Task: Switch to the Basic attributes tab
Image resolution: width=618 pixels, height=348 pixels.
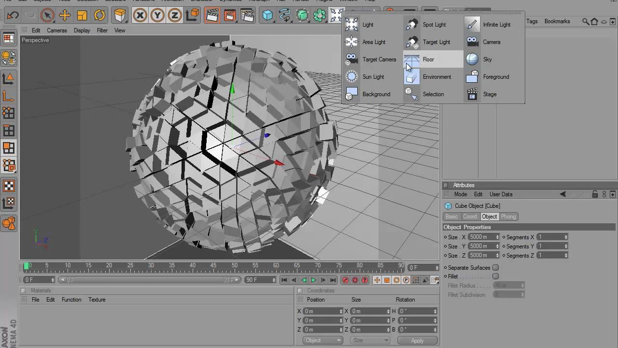Action: [x=451, y=217]
